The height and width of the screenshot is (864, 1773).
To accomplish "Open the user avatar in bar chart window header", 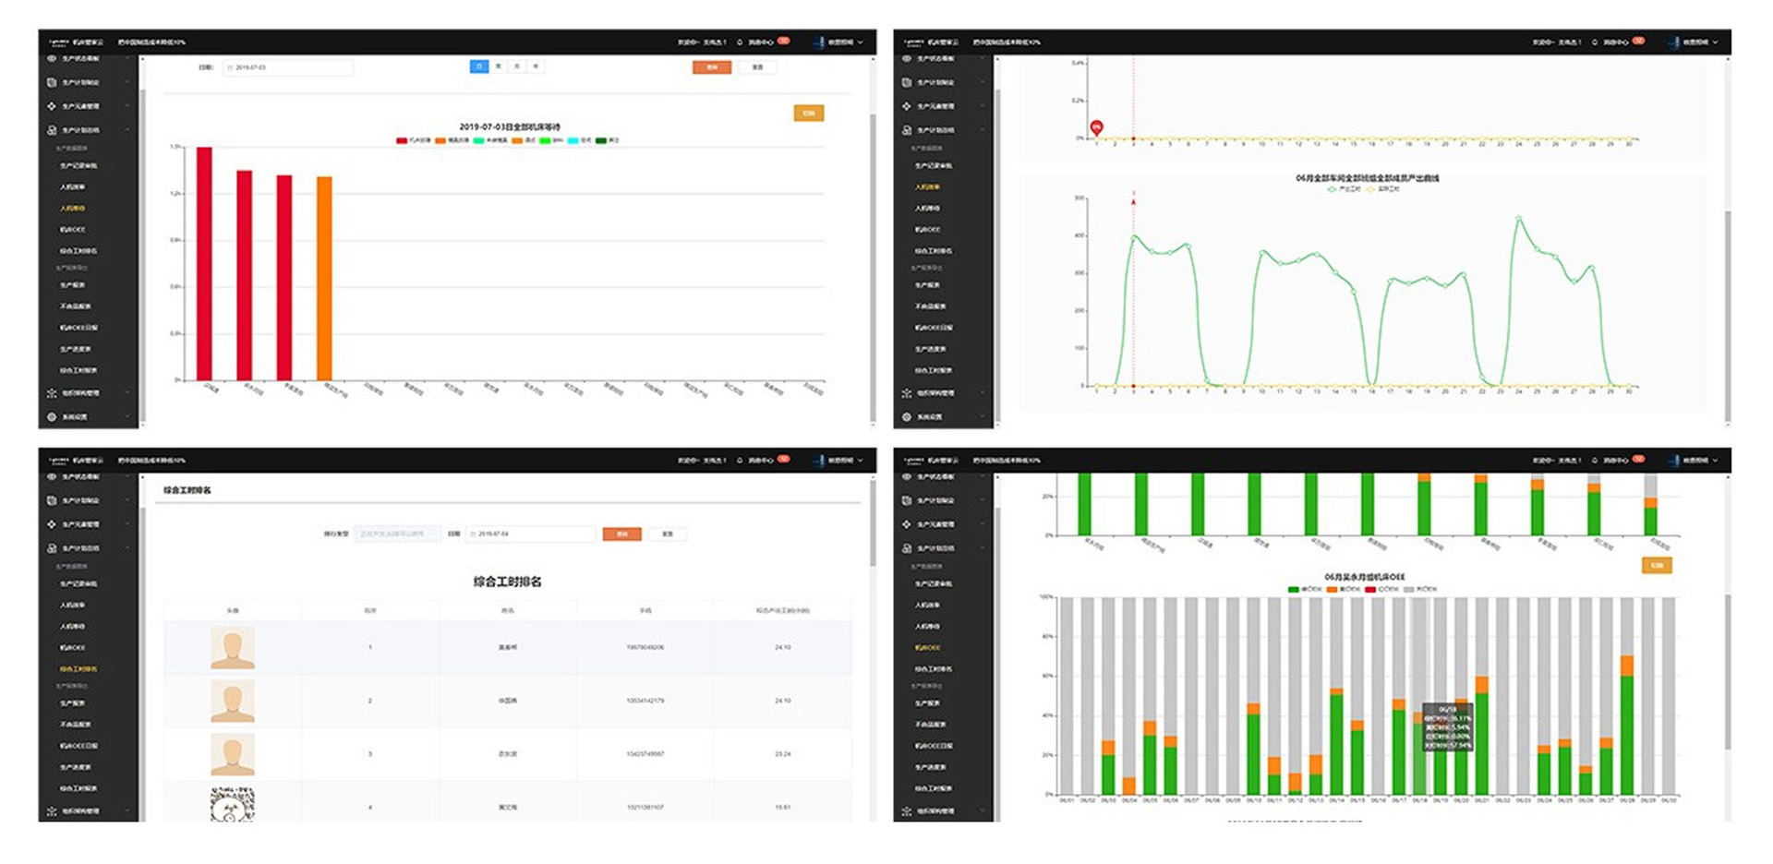I will coord(818,42).
